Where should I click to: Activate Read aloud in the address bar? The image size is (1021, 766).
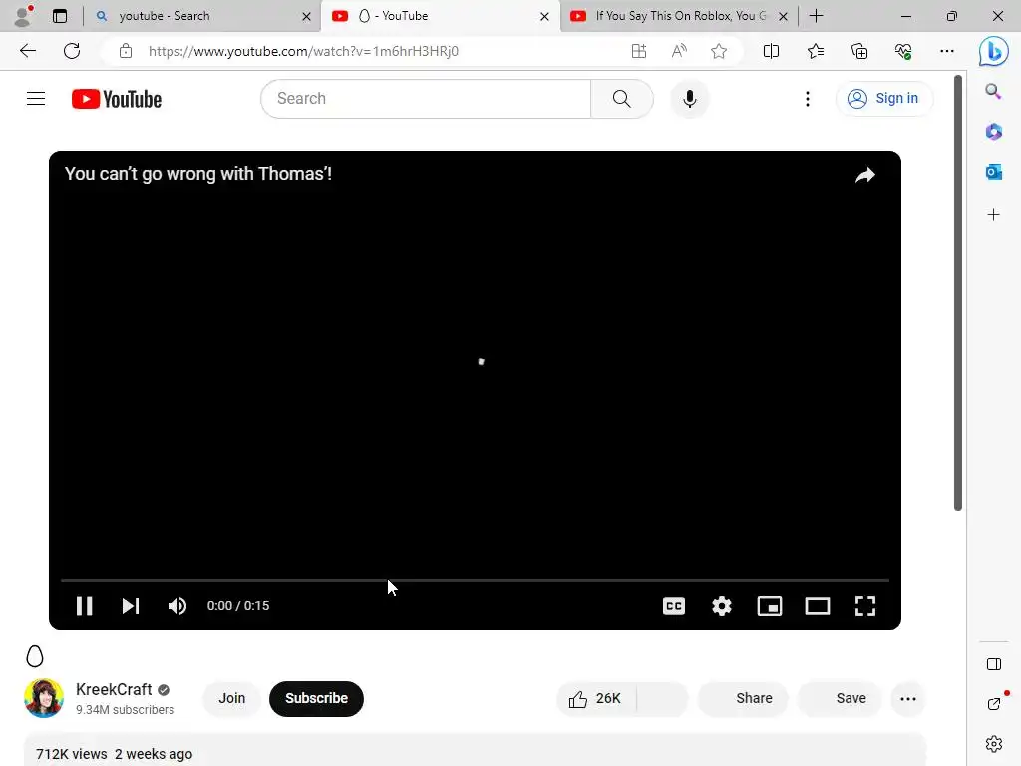click(678, 51)
